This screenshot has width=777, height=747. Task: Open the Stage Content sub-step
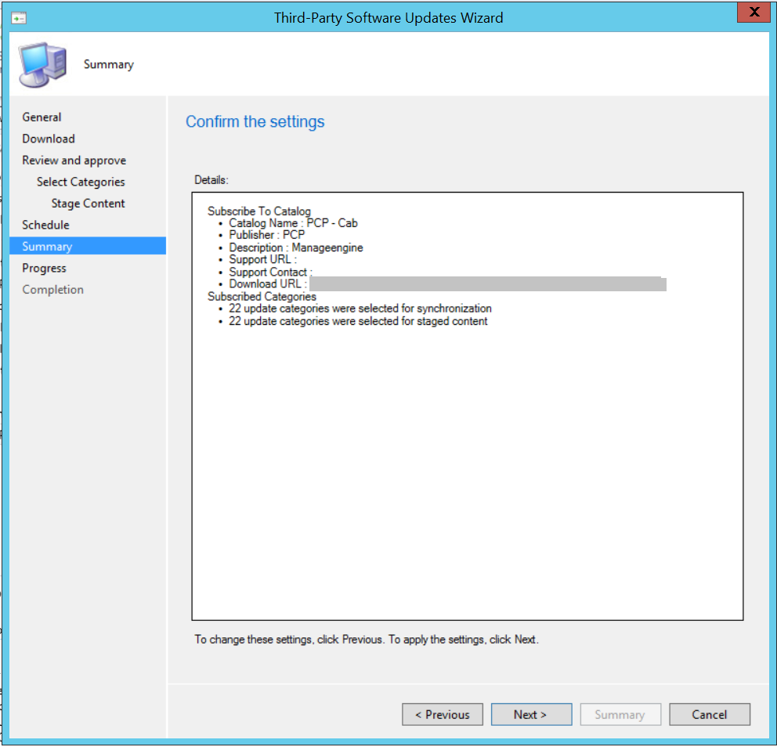88,203
